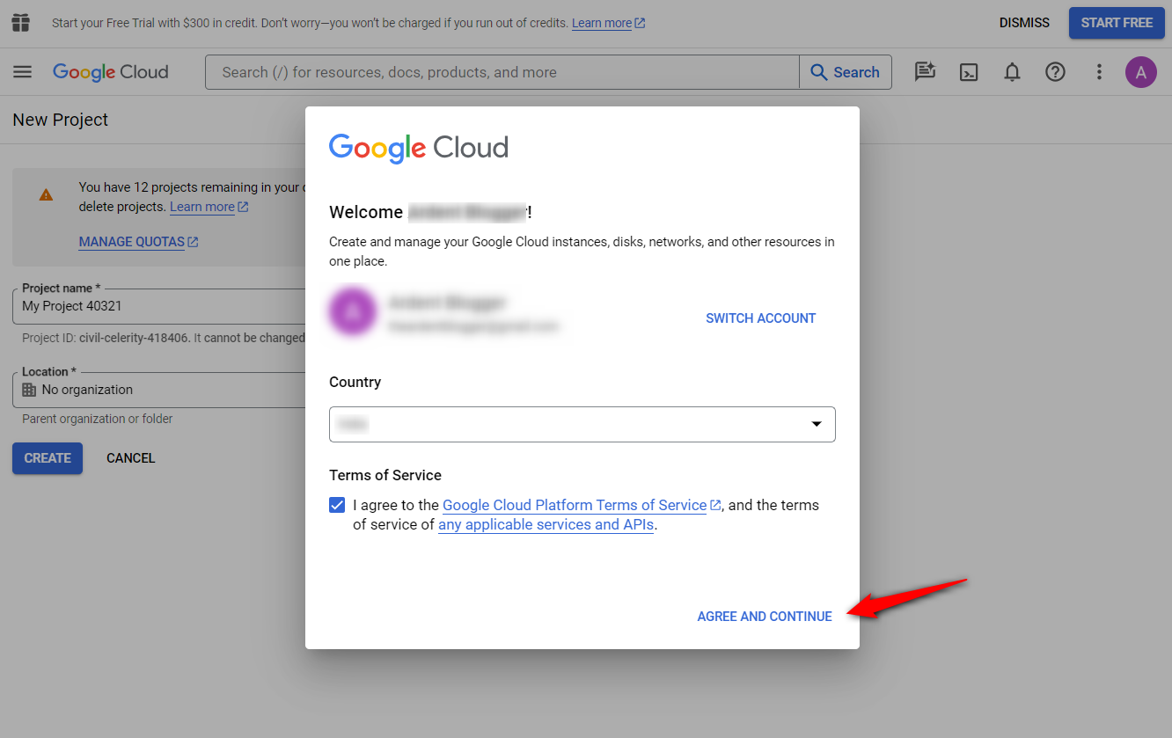Dismiss the free trial banner
Image resolution: width=1172 pixels, height=738 pixels.
pyautogui.click(x=1024, y=23)
